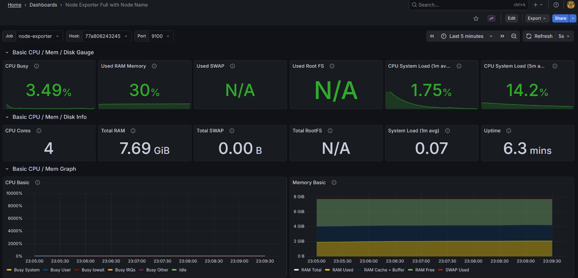The image size is (578, 278).
Task: Click the 7.69 GiB Total RAM value
Action: [144, 148]
